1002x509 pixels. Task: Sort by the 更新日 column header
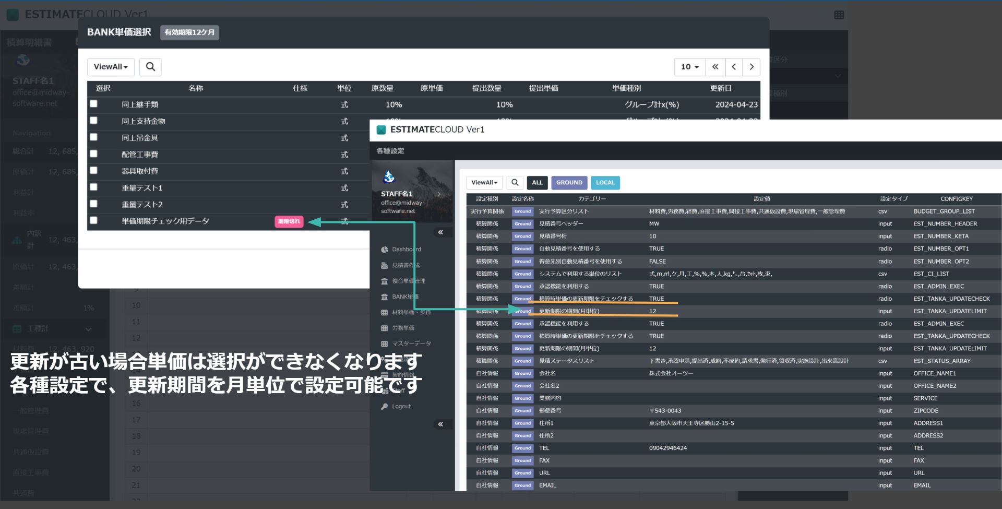(721, 88)
